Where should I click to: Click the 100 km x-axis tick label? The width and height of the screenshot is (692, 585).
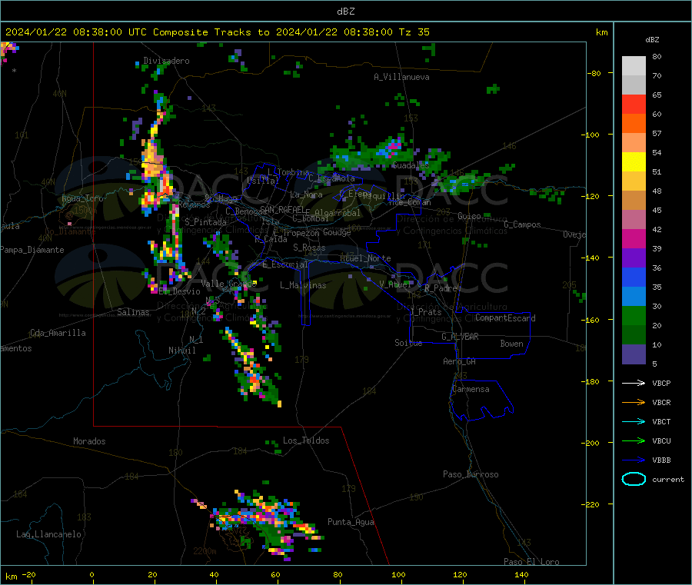tap(398, 574)
